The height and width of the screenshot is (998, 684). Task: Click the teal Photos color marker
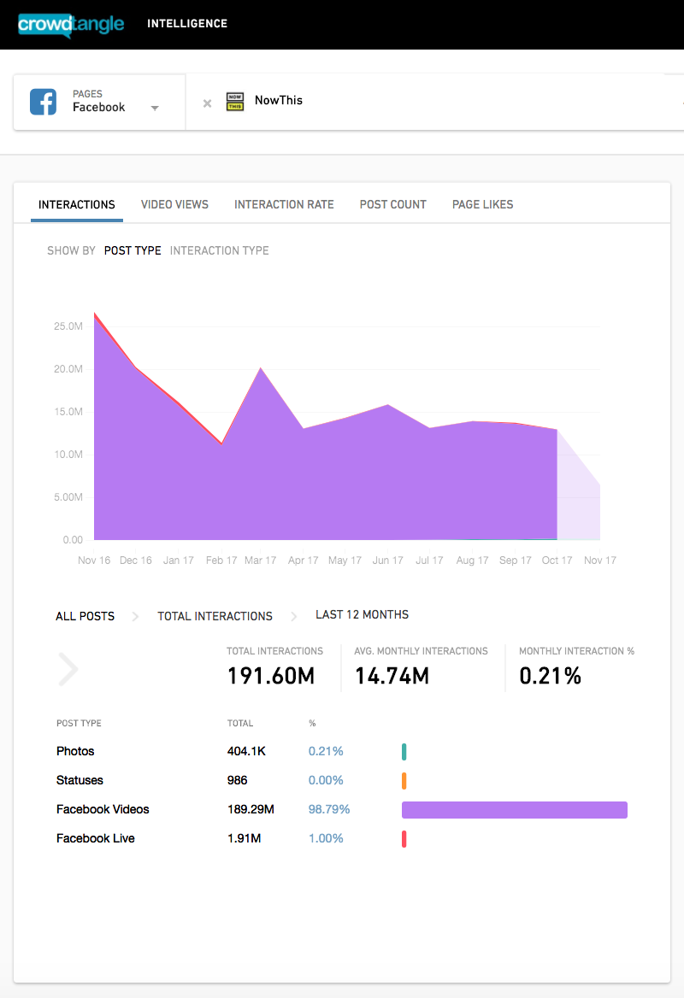(404, 752)
